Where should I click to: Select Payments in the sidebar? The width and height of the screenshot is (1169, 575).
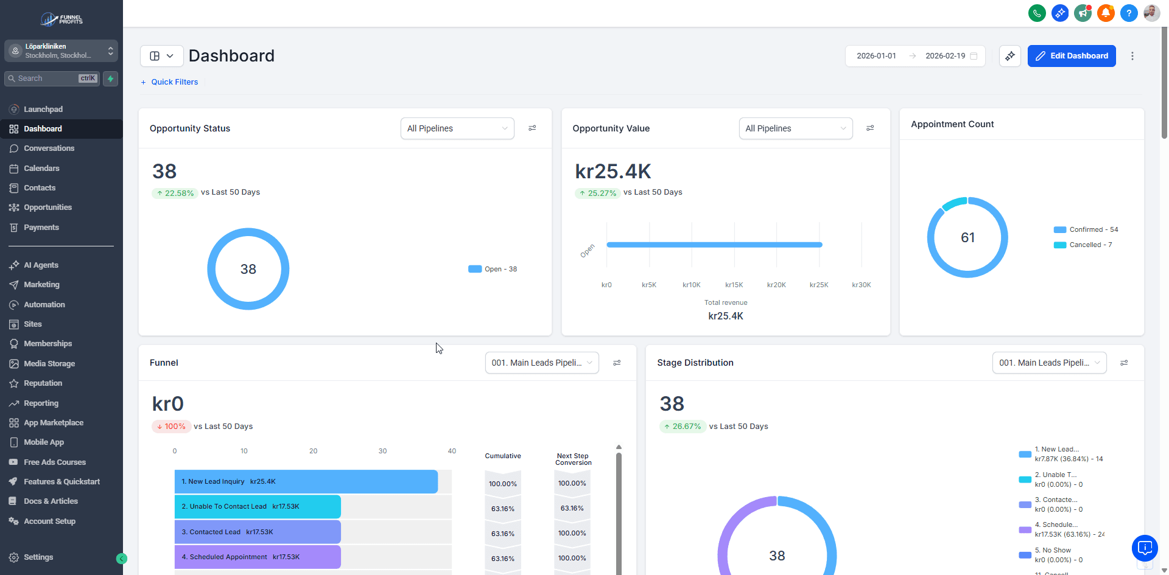tap(41, 227)
